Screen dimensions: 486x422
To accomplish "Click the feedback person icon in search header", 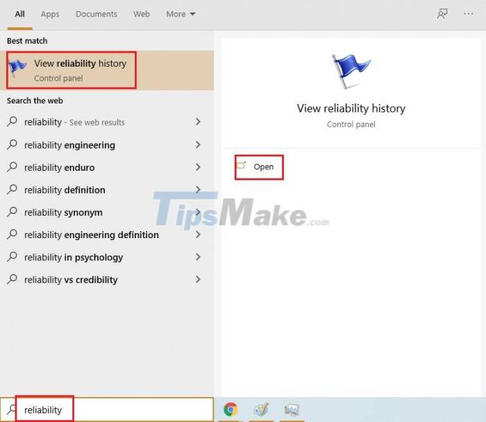I will [442, 14].
